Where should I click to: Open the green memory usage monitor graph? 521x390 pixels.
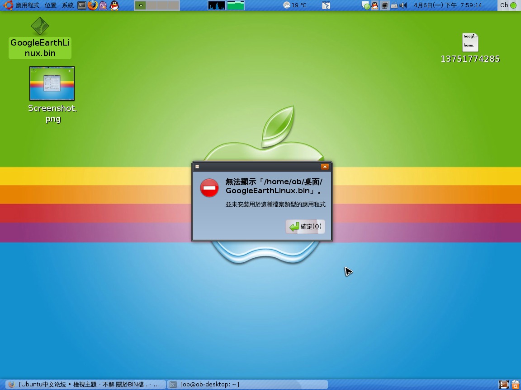point(236,5)
